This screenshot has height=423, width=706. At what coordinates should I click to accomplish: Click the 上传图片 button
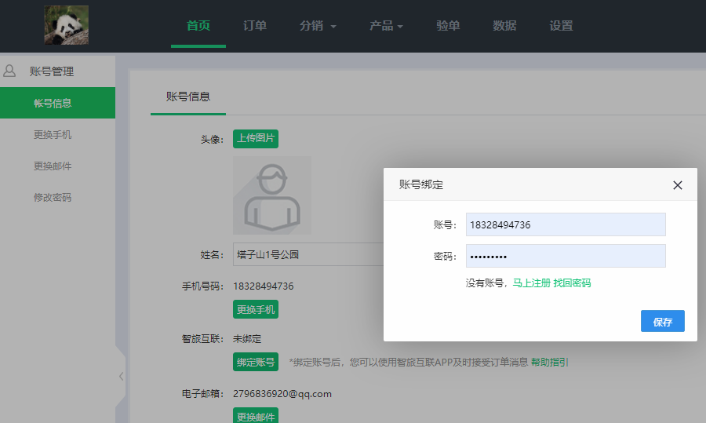pos(256,138)
